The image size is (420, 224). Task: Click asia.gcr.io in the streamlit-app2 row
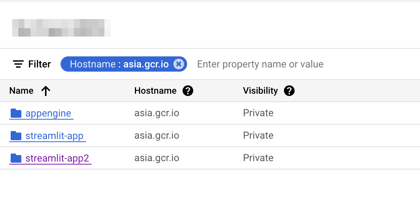click(x=157, y=158)
